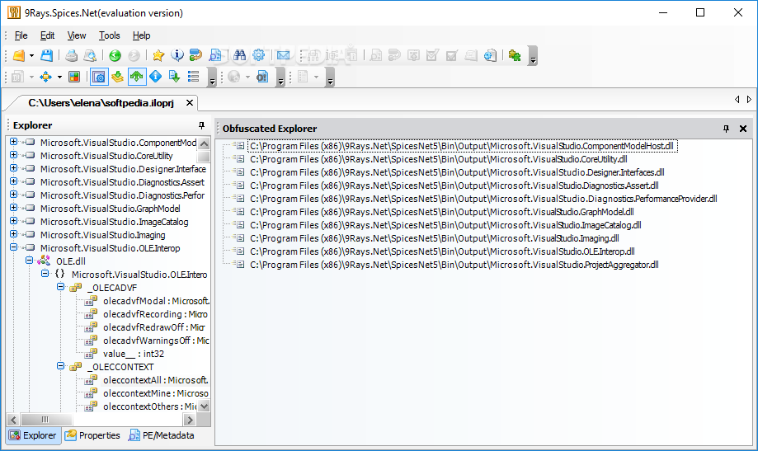Click the puzzle pieces plugins icon
This screenshot has height=451, width=758.
[515, 55]
